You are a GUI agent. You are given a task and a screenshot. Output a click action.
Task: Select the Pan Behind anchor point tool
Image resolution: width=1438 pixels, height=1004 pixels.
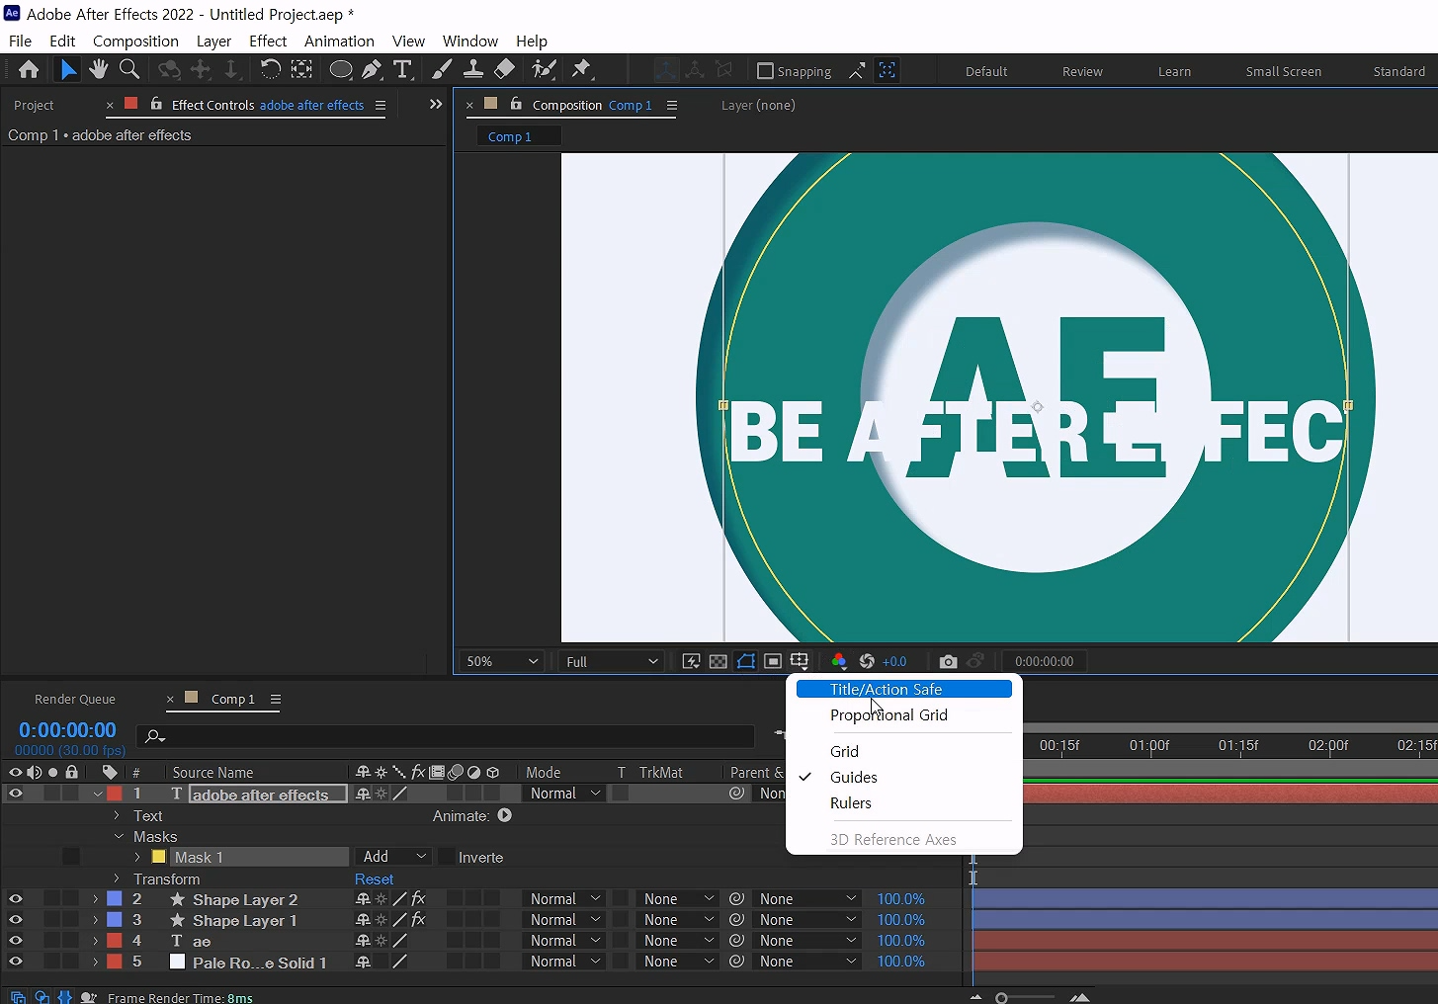pos(301,69)
